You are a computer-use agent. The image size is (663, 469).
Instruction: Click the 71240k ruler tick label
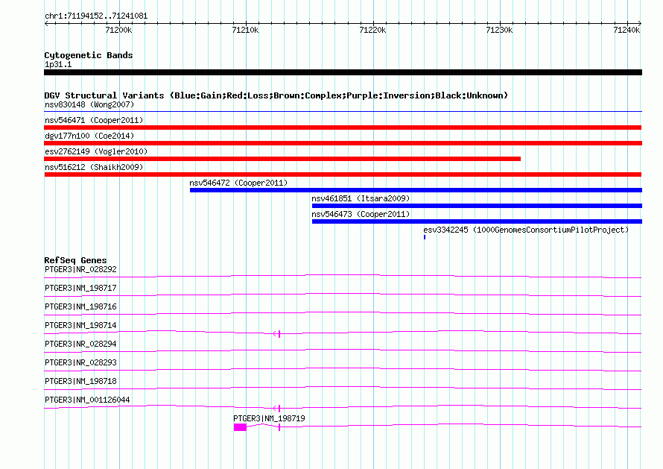pyautogui.click(x=626, y=30)
